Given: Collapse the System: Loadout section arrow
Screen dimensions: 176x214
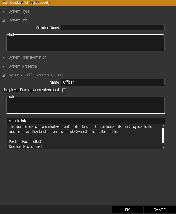Looking at the screenshot, I should point(3,75).
